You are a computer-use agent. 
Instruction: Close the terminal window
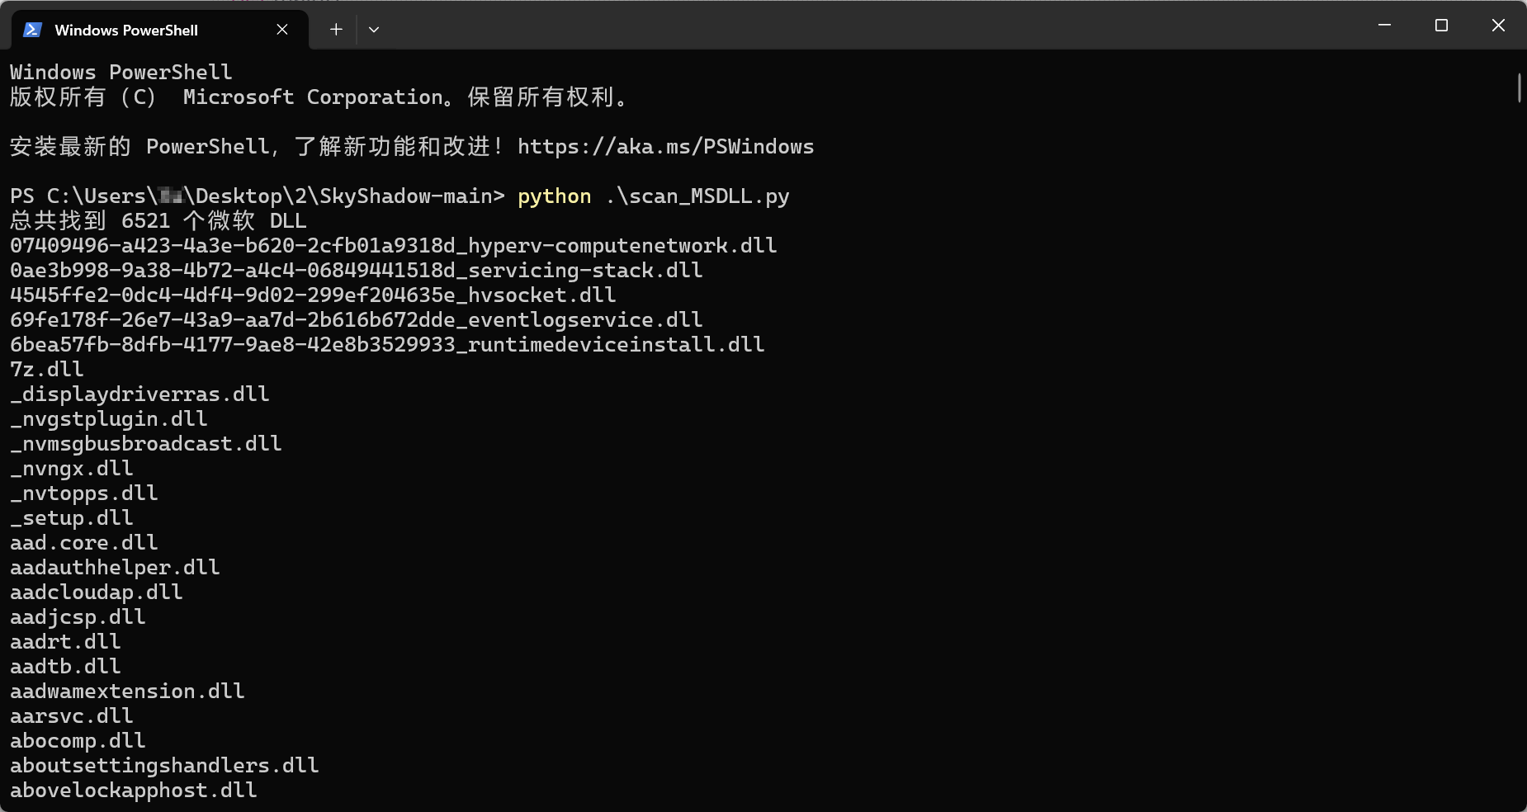pyautogui.click(x=1498, y=26)
